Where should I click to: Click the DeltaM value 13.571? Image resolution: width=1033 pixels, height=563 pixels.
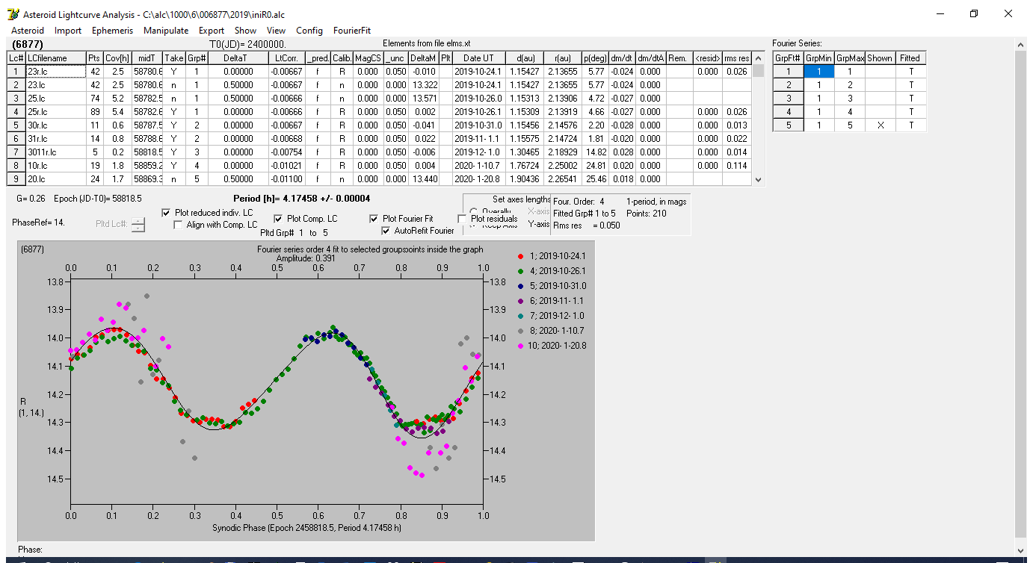coord(423,99)
